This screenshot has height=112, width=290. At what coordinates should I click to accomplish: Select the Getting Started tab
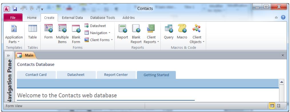tap(156, 75)
